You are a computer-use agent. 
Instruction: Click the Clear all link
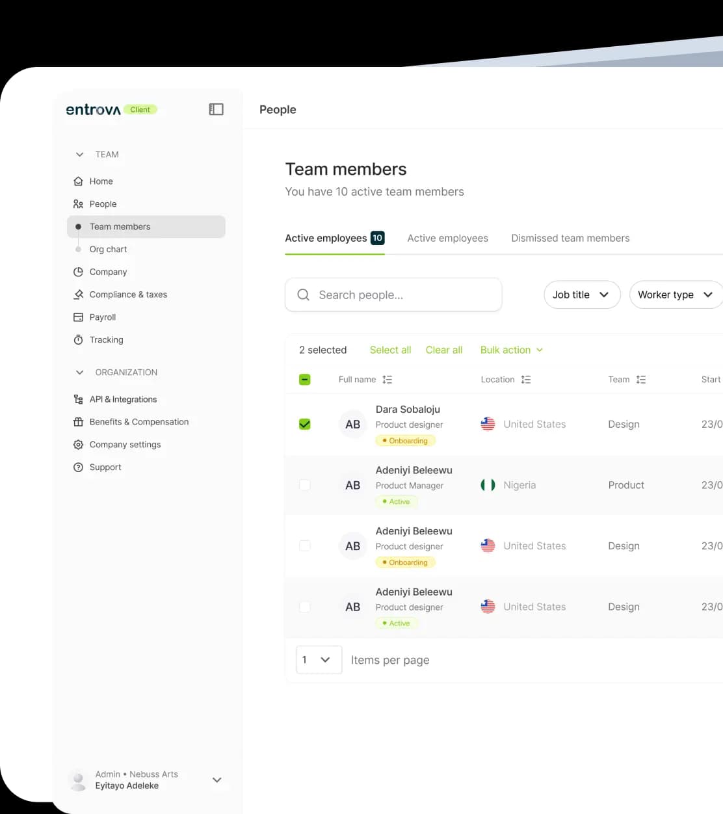point(444,350)
